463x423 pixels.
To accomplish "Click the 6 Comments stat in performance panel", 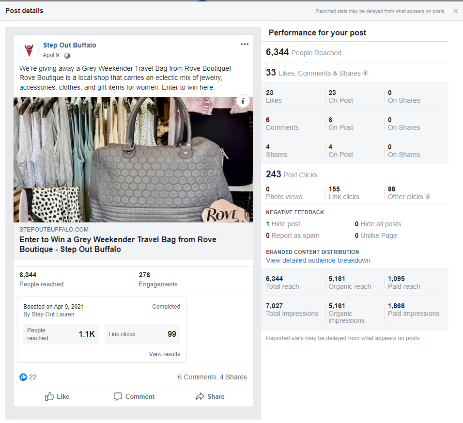I will point(282,124).
